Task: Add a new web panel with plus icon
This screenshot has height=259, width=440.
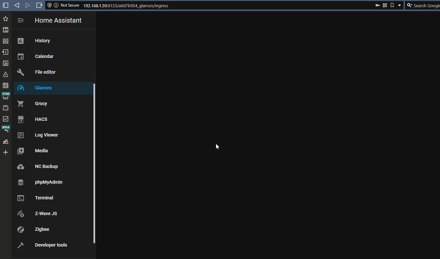Action: tap(5, 152)
